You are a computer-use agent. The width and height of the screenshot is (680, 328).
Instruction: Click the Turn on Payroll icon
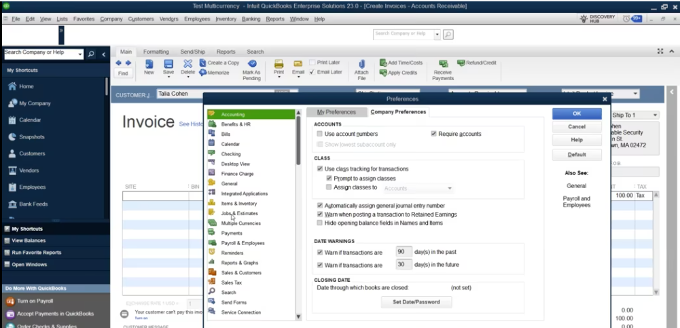click(10, 301)
